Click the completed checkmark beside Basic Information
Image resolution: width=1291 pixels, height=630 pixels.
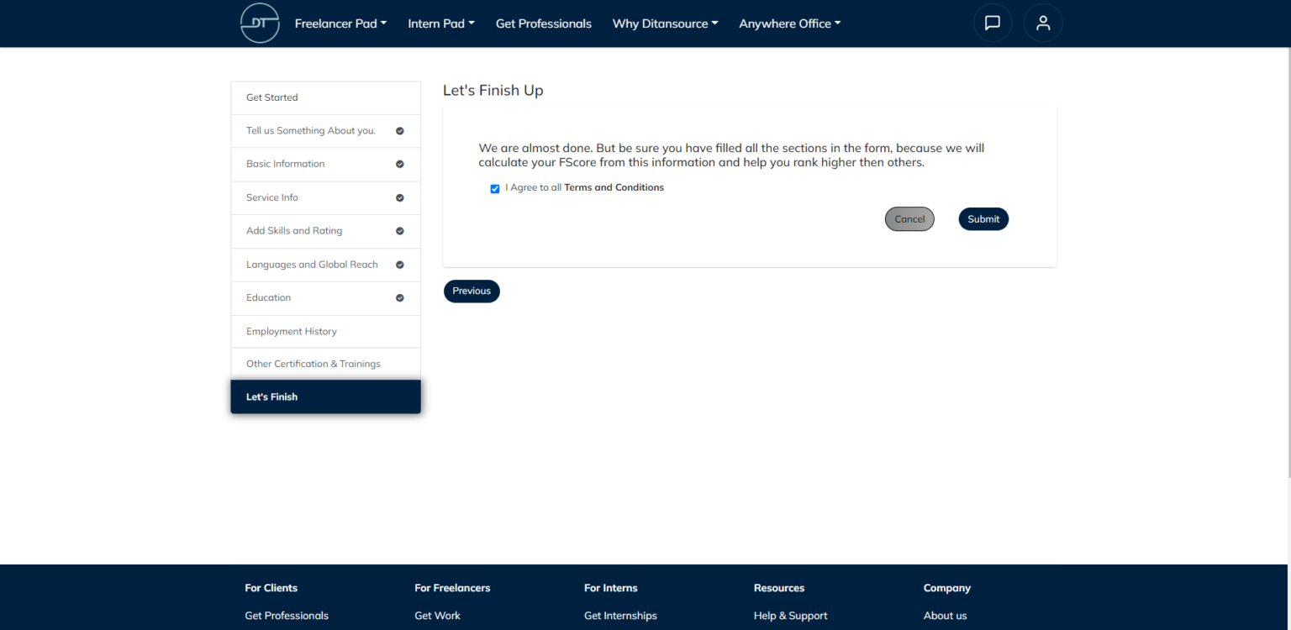[399, 164]
